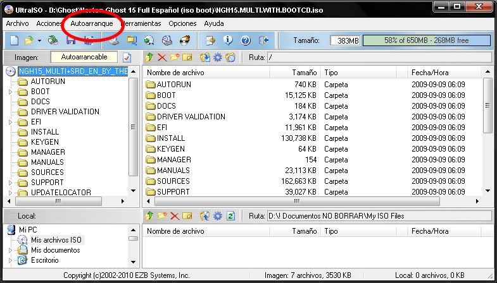
Task: Select the INSTALL folder row in file list
Action: click(312, 138)
